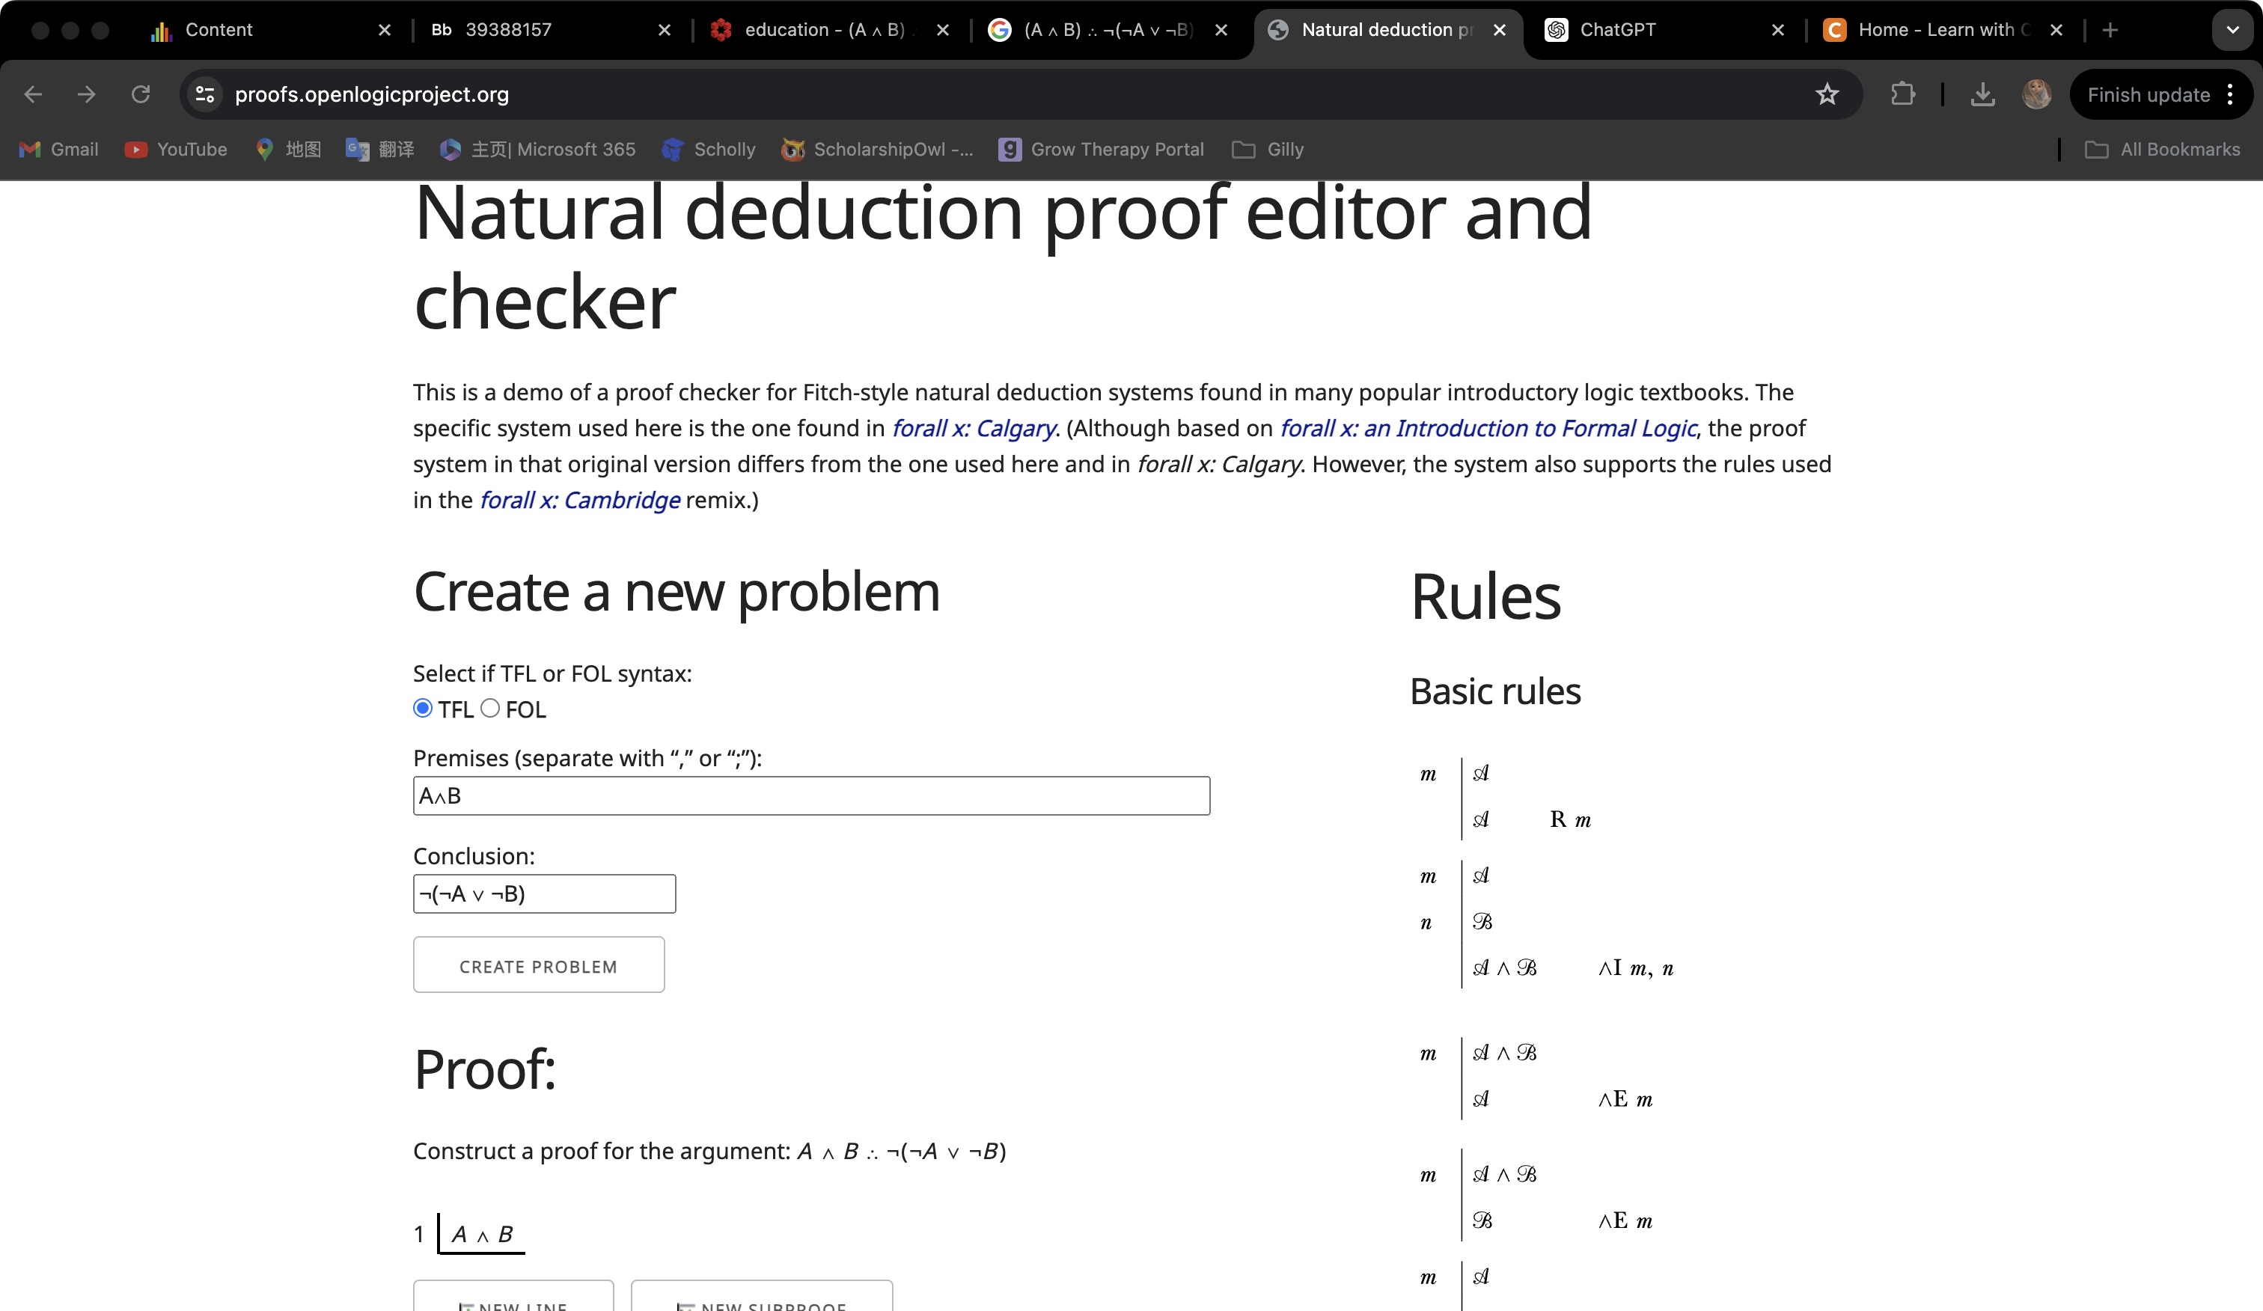2263x1311 pixels.
Task: Open the three-dot menu beside Finish update
Action: coord(2230,94)
